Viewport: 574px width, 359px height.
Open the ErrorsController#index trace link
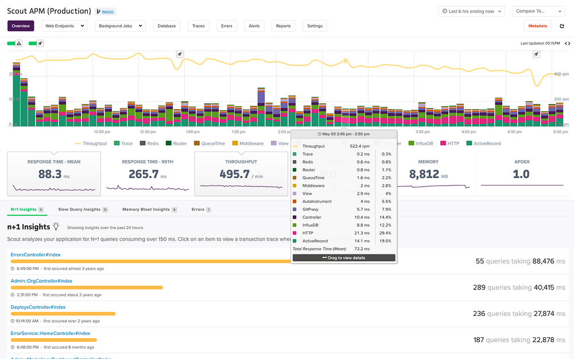pyautogui.click(x=36, y=254)
